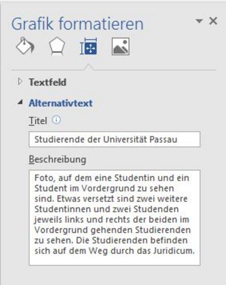Collapse the Alternativtext section triangle

click(x=20, y=103)
